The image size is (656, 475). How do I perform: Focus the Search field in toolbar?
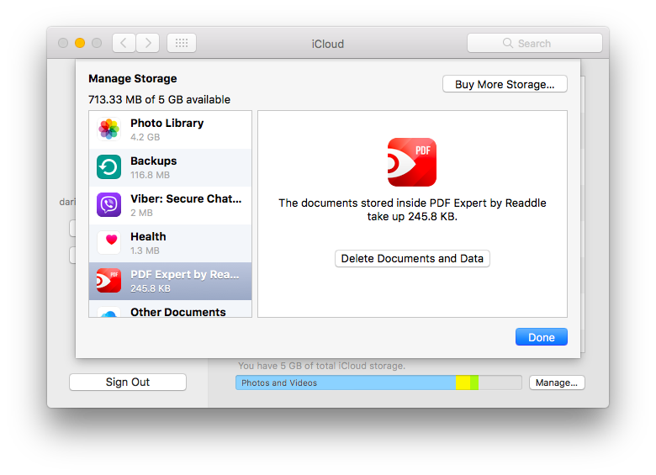[535, 43]
